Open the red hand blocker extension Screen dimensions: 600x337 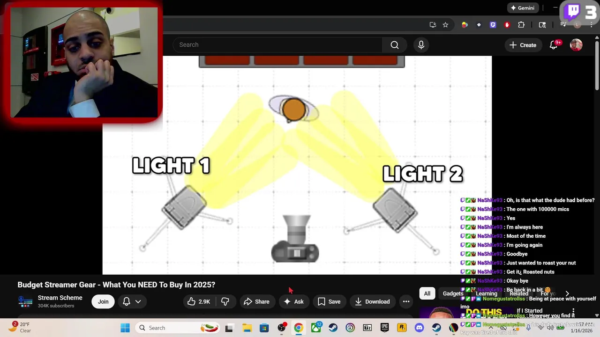[x=507, y=25]
